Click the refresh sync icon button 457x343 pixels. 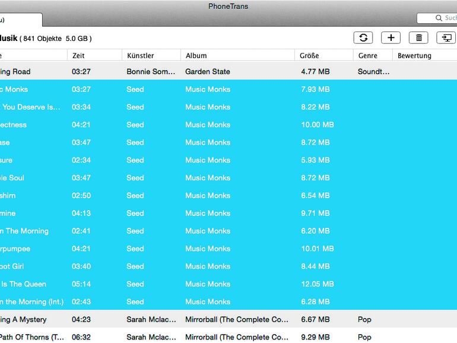click(x=363, y=38)
